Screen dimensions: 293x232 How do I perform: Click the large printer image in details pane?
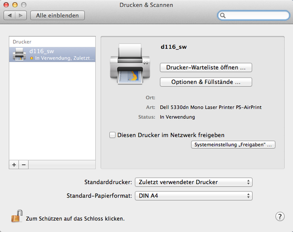point(130,64)
